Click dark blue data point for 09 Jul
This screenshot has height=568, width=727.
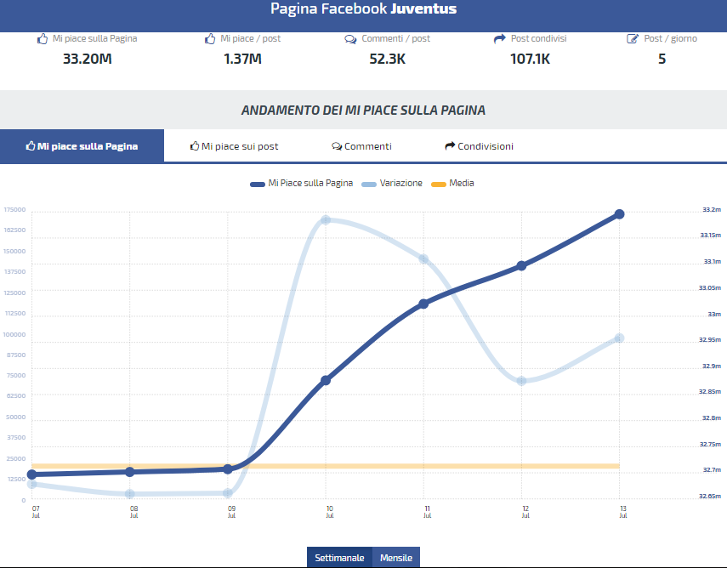(228, 469)
